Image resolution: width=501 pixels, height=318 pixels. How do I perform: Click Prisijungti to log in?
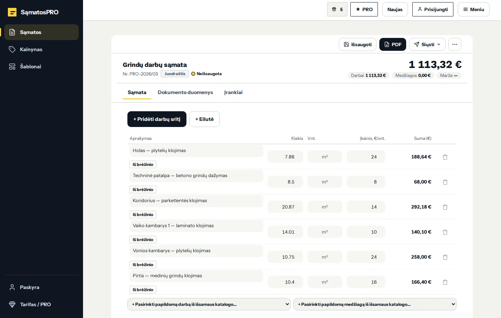pyautogui.click(x=433, y=9)
